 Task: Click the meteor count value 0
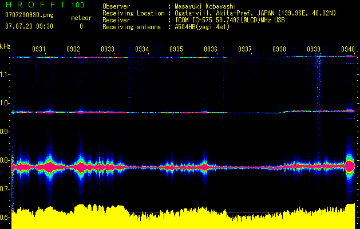tap(81, 26)
